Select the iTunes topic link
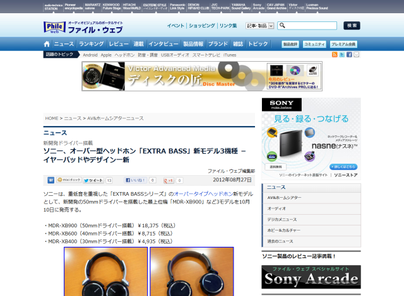404x296 pixels. [x=230, y=55]
